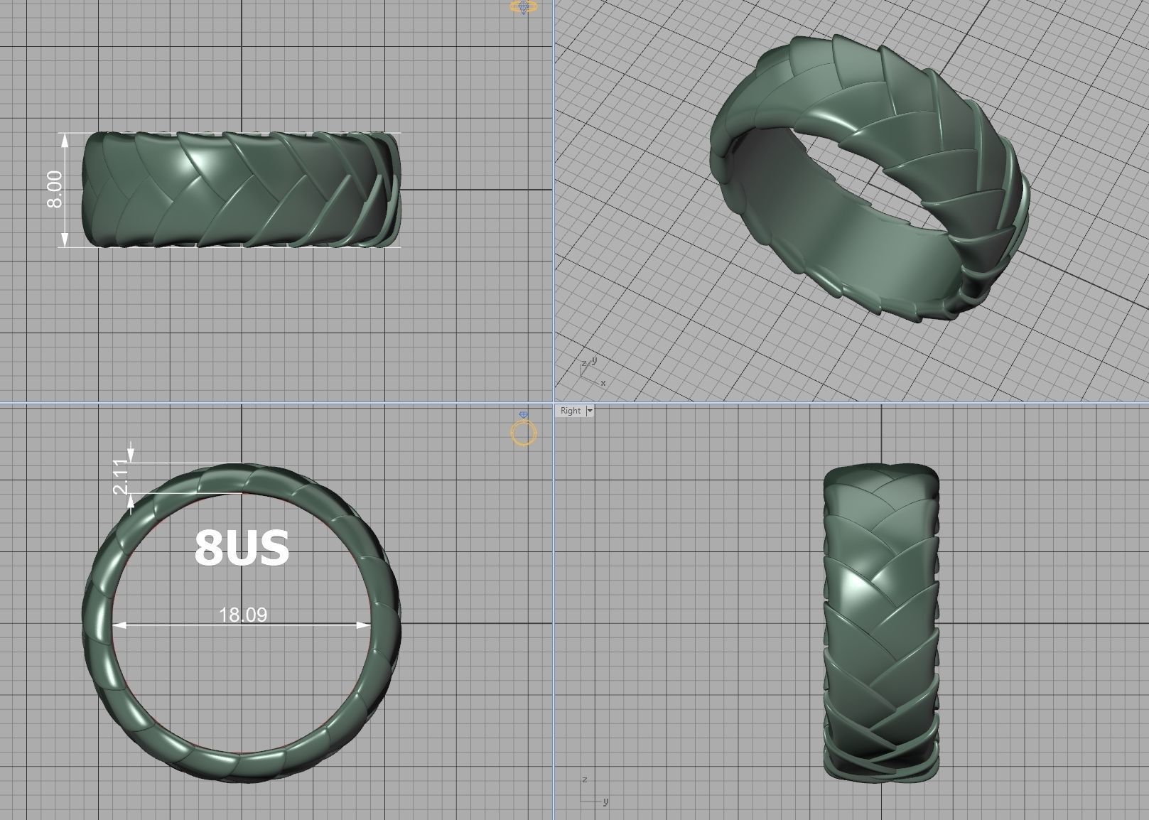Click the white 8US size text

[x=242, y=548]
